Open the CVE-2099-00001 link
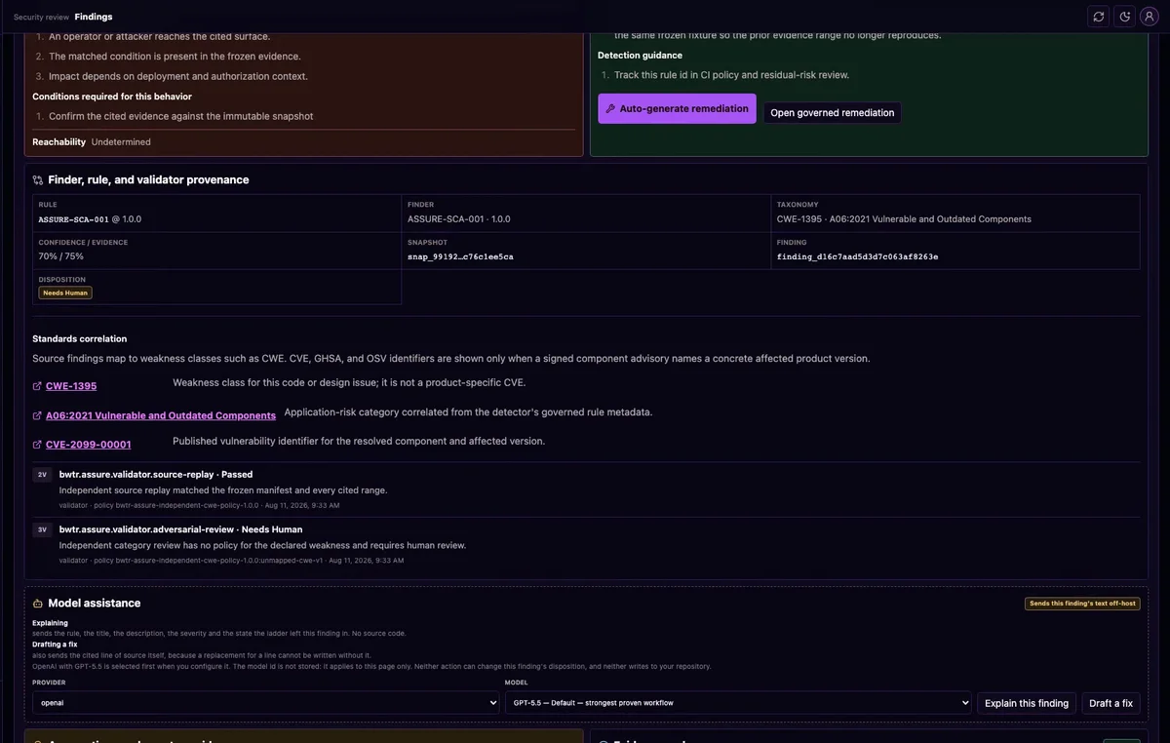This screenshot has height=743, width=1170. [89, 445]
